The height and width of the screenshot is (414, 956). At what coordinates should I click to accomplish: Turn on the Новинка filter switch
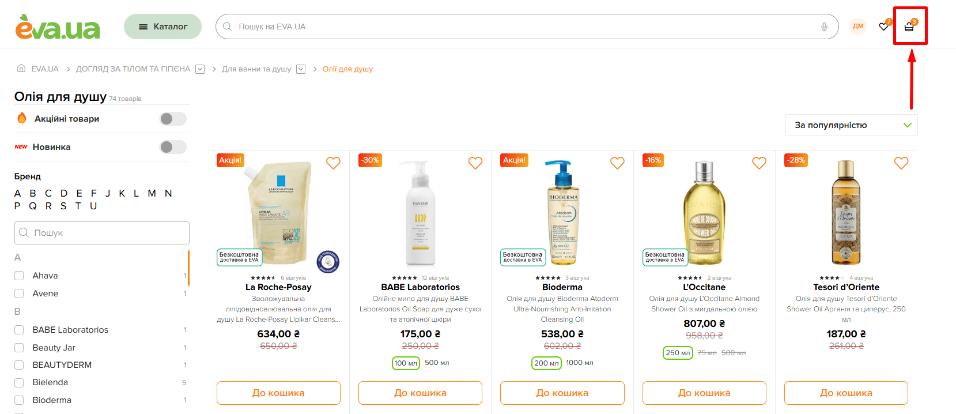[x=173, y=147]
